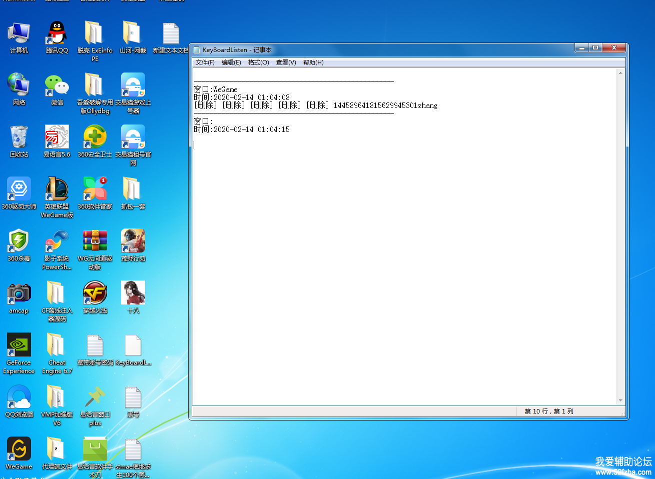This screenshot has width=655, height=479.
Task: Open the 编辑(E) menu
Action: (231, 62)
